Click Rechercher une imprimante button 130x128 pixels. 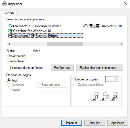tap(100, 68)
